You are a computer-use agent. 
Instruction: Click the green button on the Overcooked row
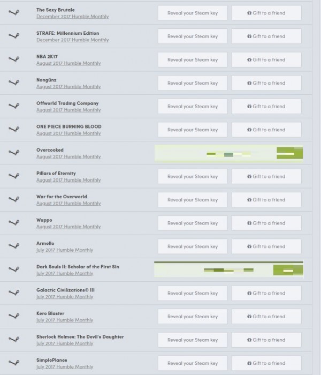point(290,153)
